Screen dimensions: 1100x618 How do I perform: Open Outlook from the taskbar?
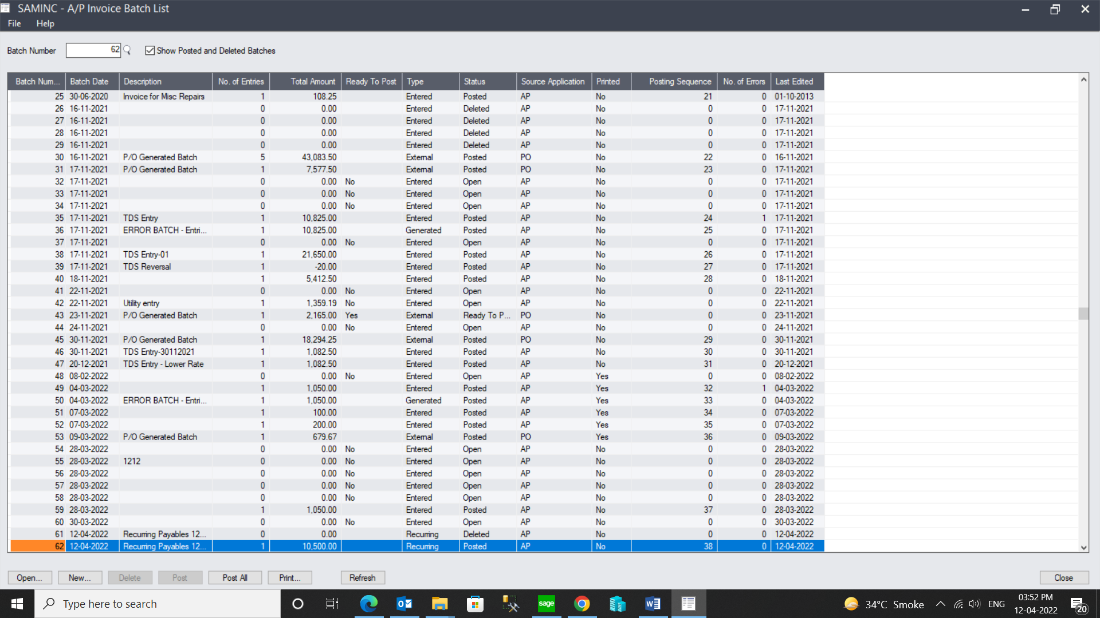coord(404,604)
